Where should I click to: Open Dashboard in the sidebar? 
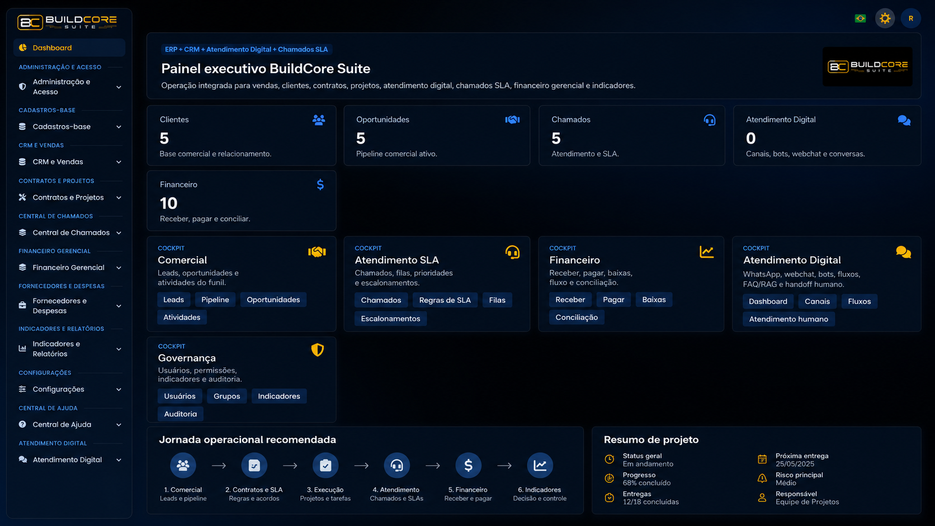[69, 48]
